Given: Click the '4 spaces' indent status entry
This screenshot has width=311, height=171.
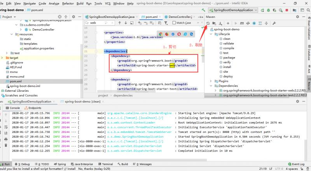Looking at the screenshot, I should (292, 169).
